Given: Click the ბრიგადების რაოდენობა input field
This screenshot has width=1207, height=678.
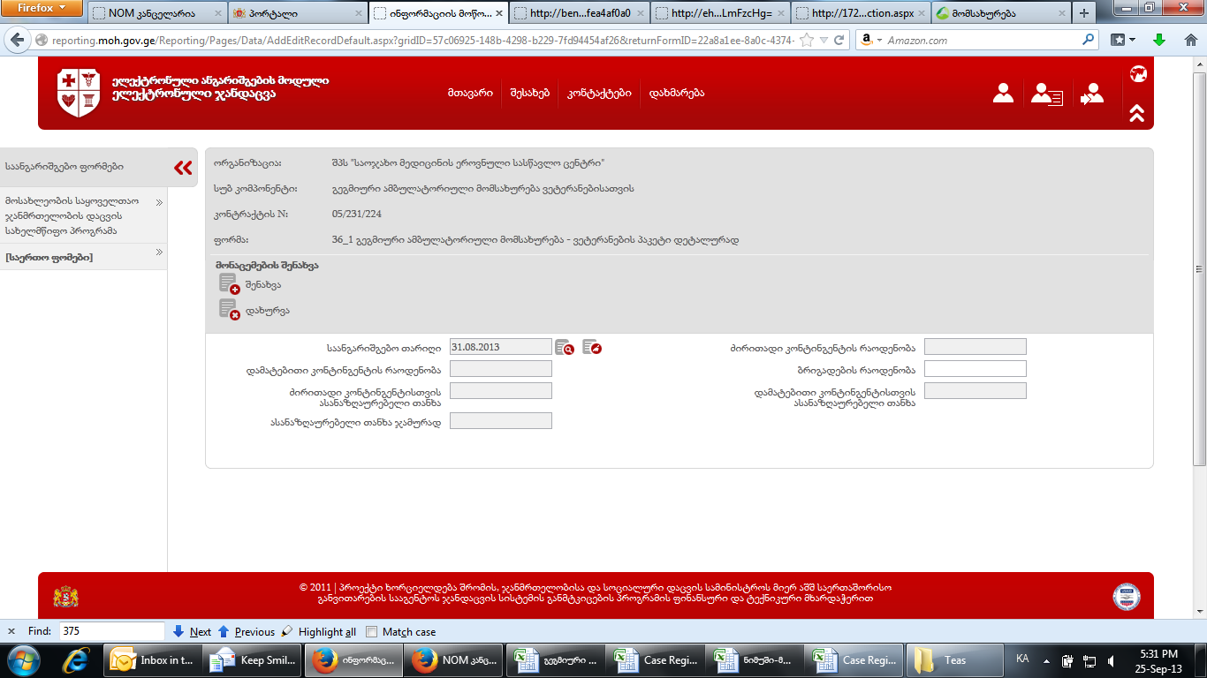Looking at the screenshot, I should coord(975,369).
